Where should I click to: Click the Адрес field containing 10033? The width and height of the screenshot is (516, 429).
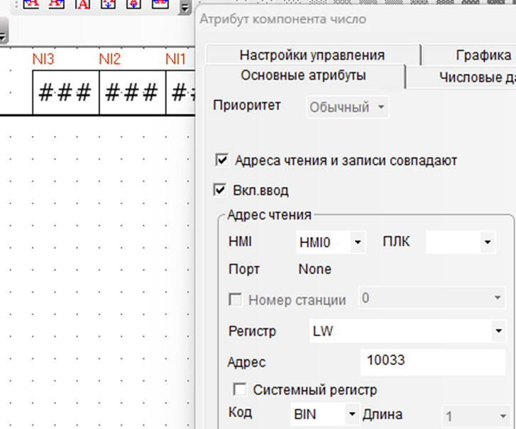(433, 361)
